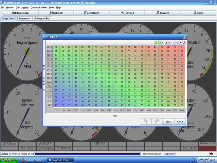217x163 pixels.
Task: Select the VE Analyze Live tab
Action: coord(42,18)
